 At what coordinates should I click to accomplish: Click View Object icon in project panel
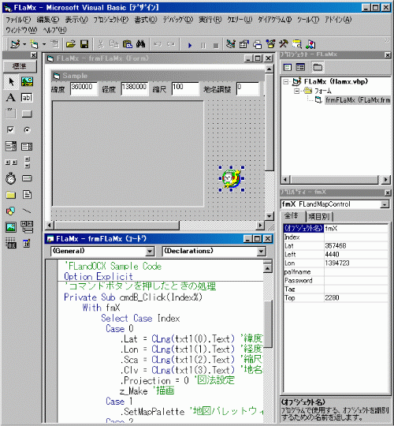(300, 67)
